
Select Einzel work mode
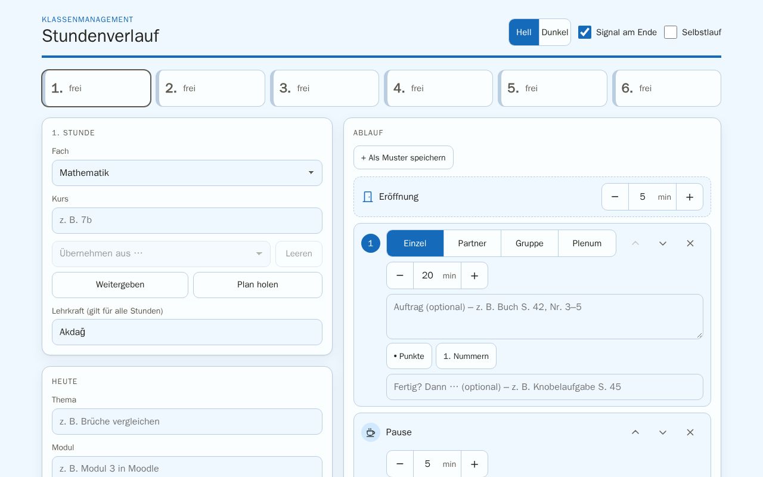pos(415,243)
